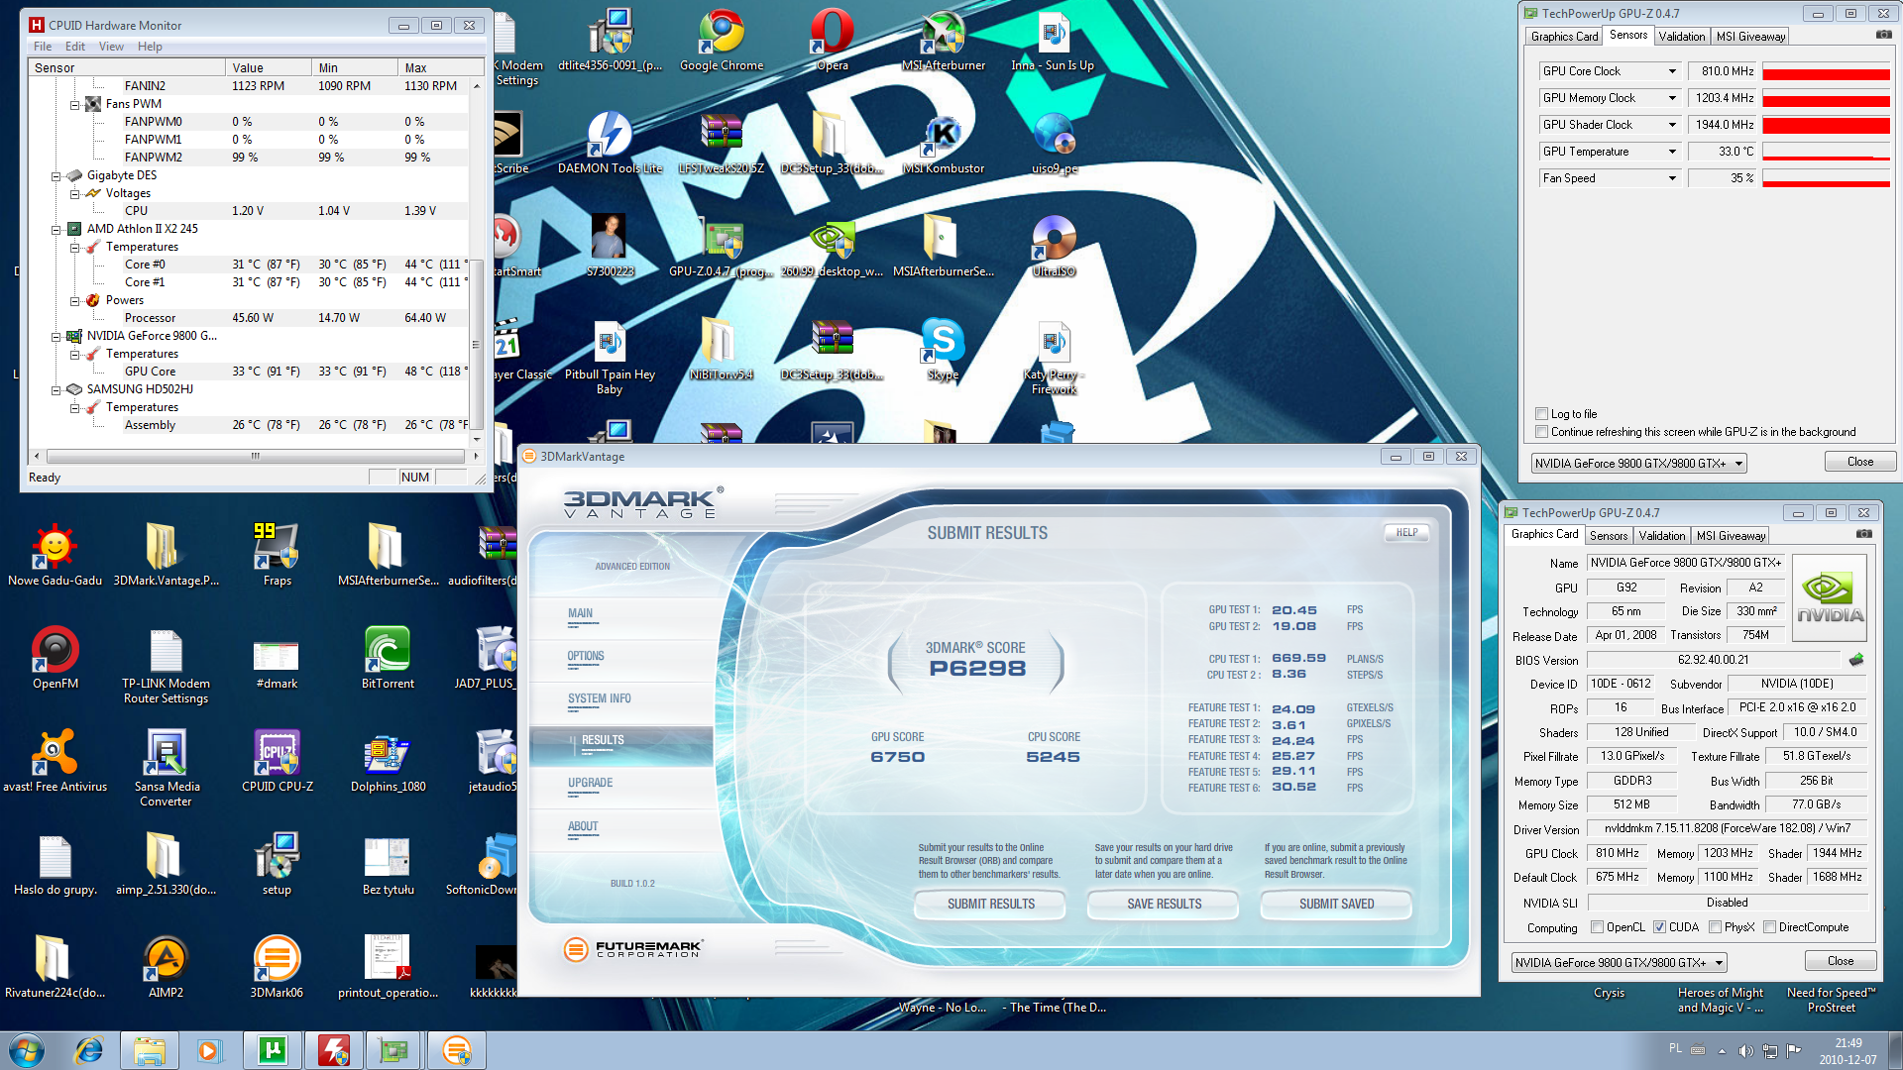Click the SAVE RESULTS button

(1164, 904)
